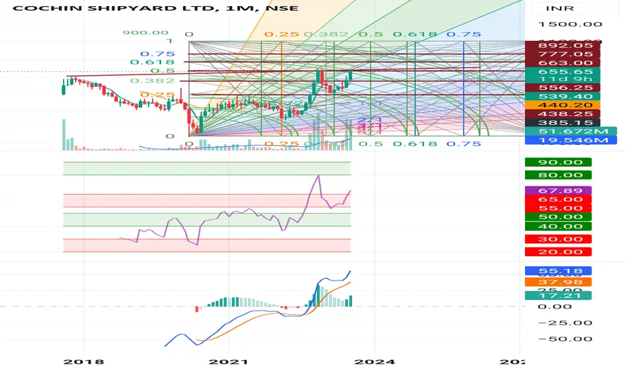Image resolution: width=625 pixels, height=369 pixels.
Task: Click the green 40.00 RSI label
Action: tap(558, 226)
